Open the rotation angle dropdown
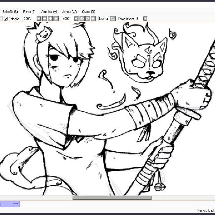 click(x=76, y=19)
